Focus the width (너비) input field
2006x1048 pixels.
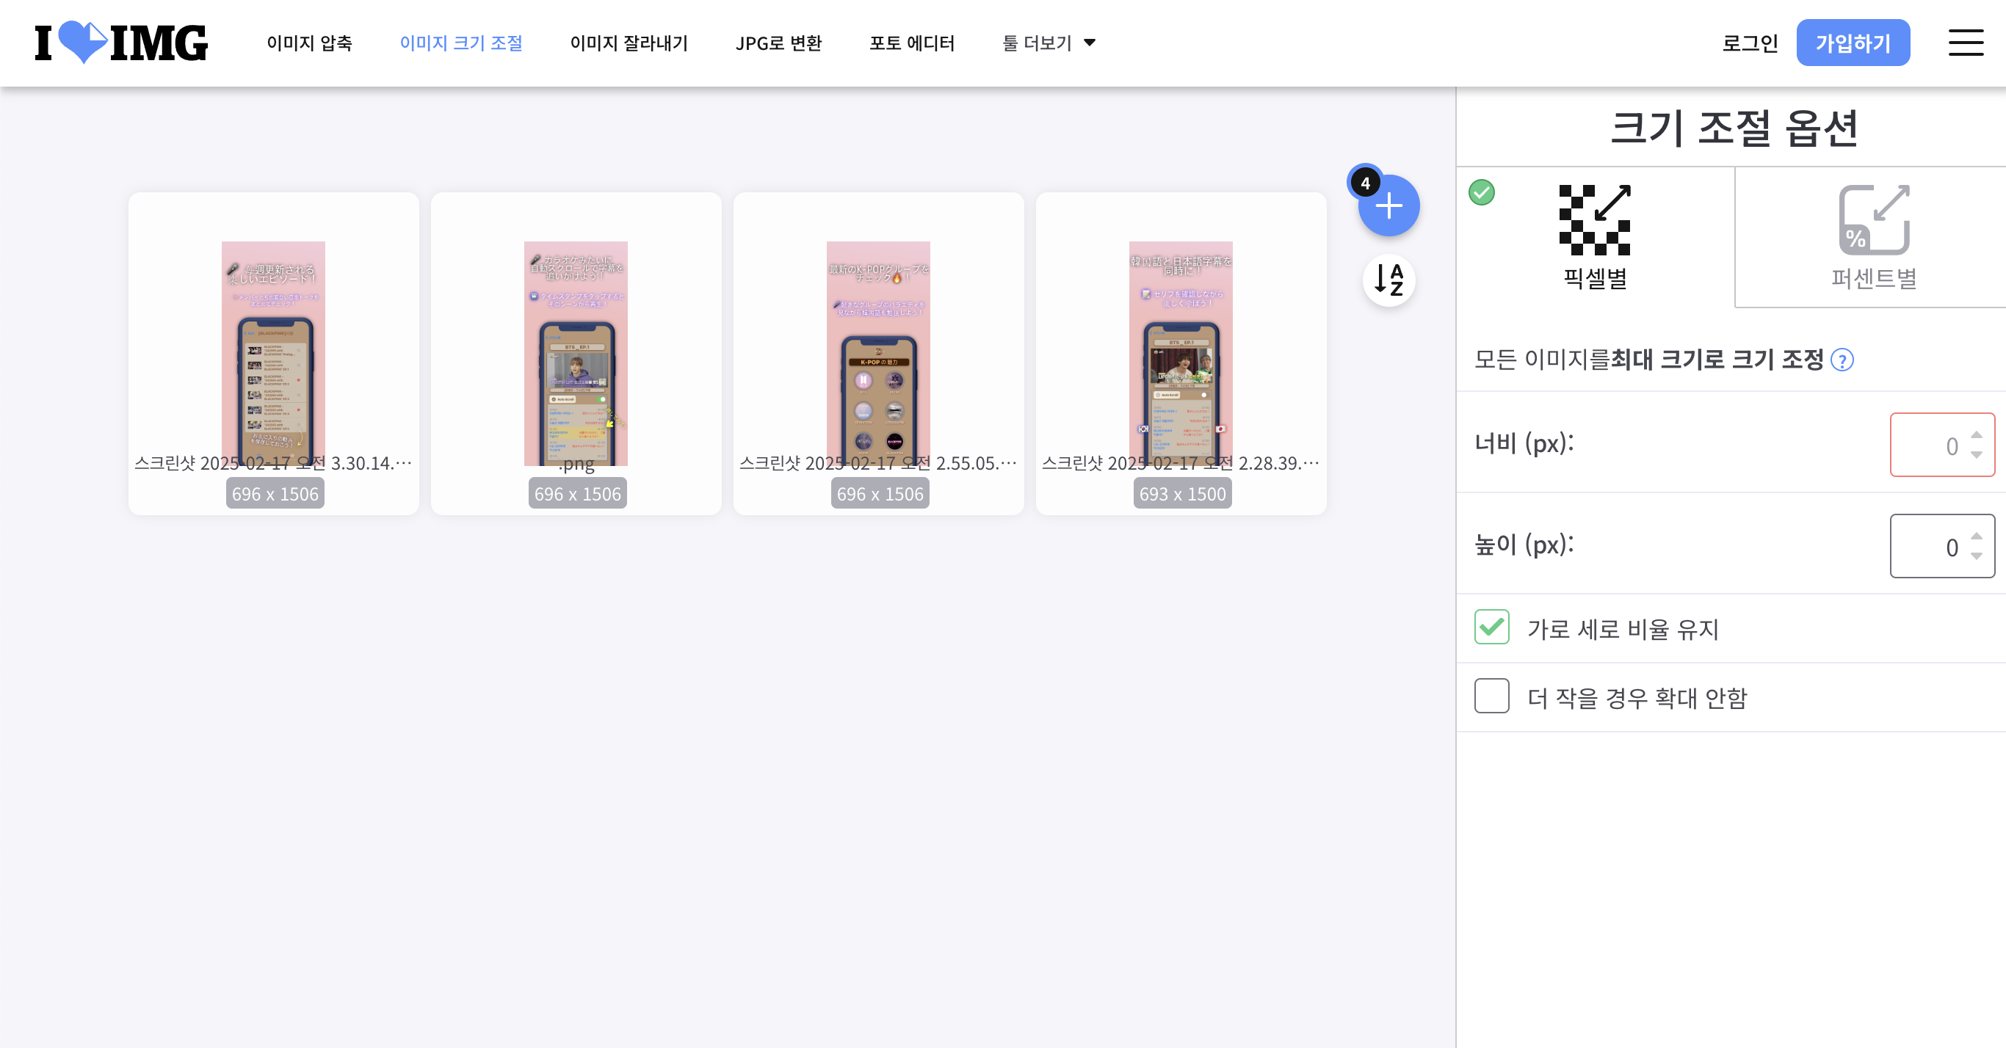point(1942,445)
